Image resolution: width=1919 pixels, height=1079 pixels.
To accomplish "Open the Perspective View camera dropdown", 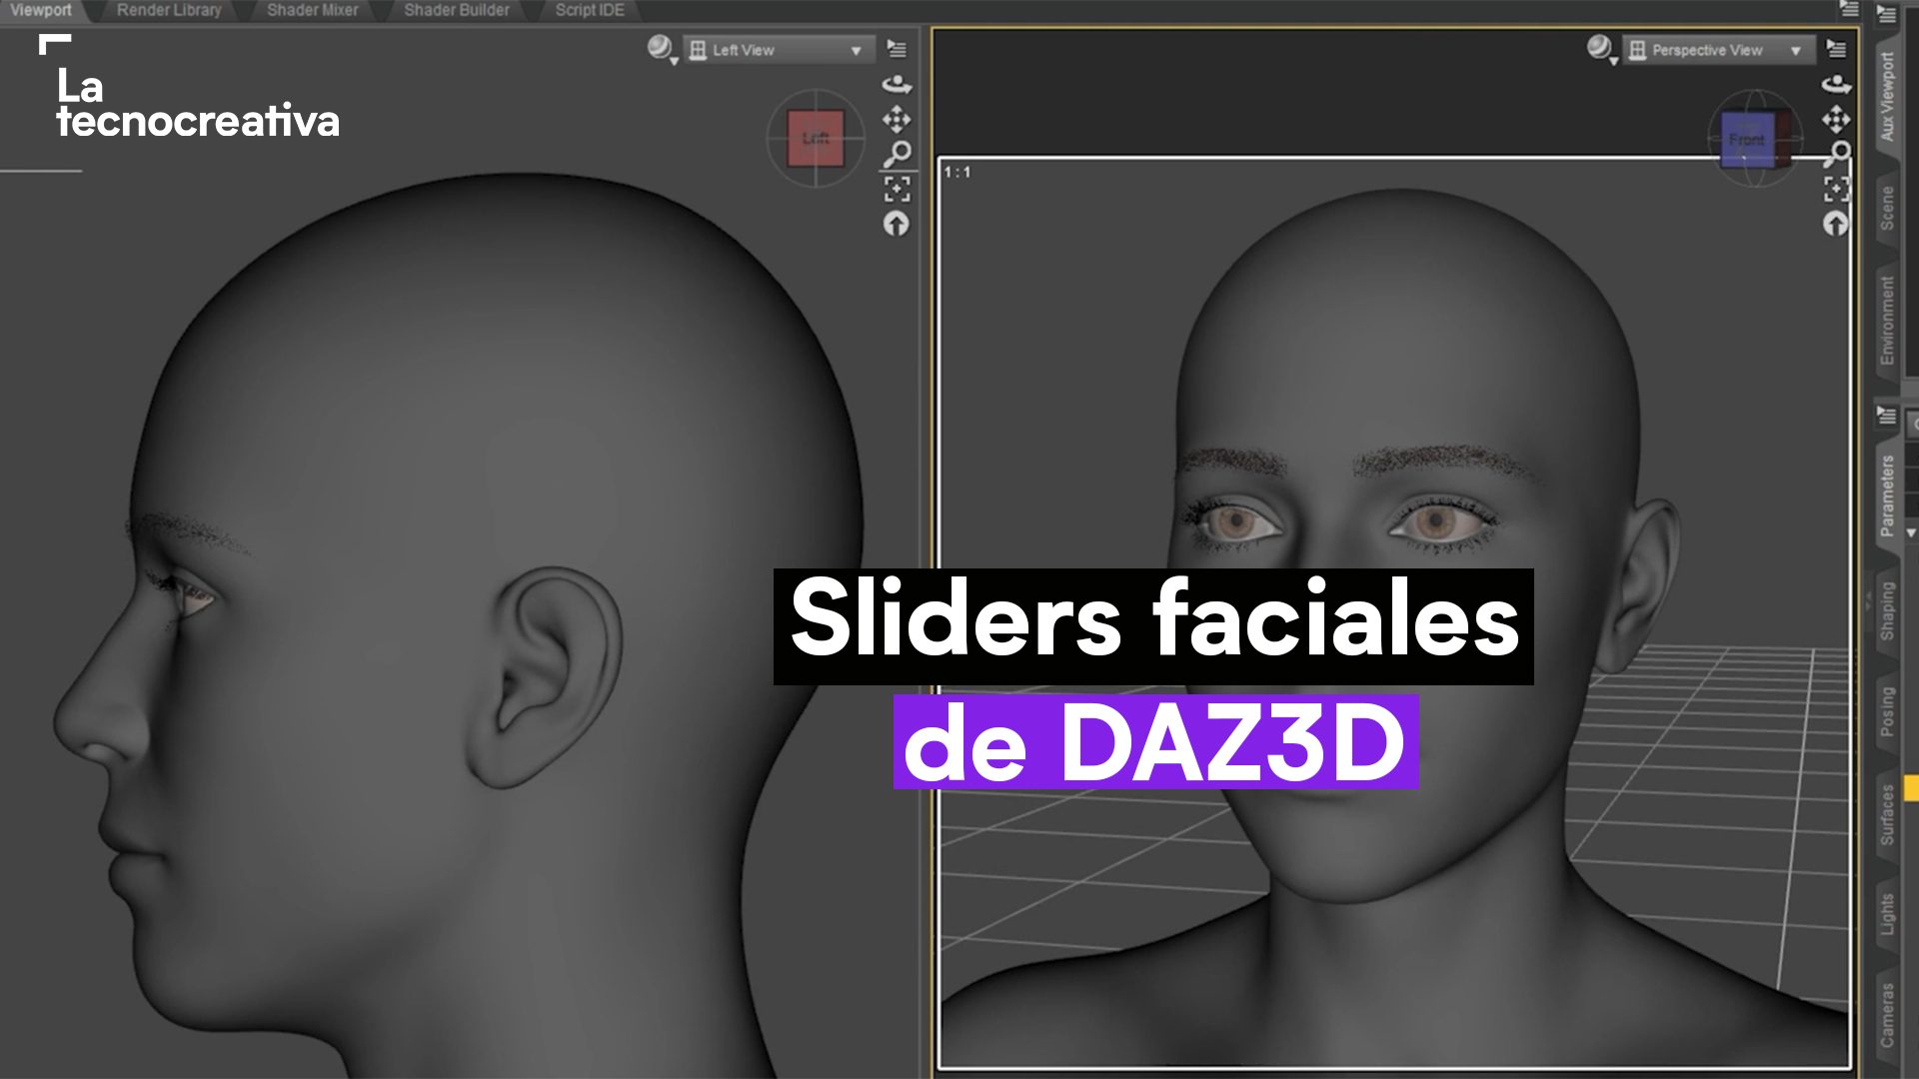I will (x=1718, y=50).
